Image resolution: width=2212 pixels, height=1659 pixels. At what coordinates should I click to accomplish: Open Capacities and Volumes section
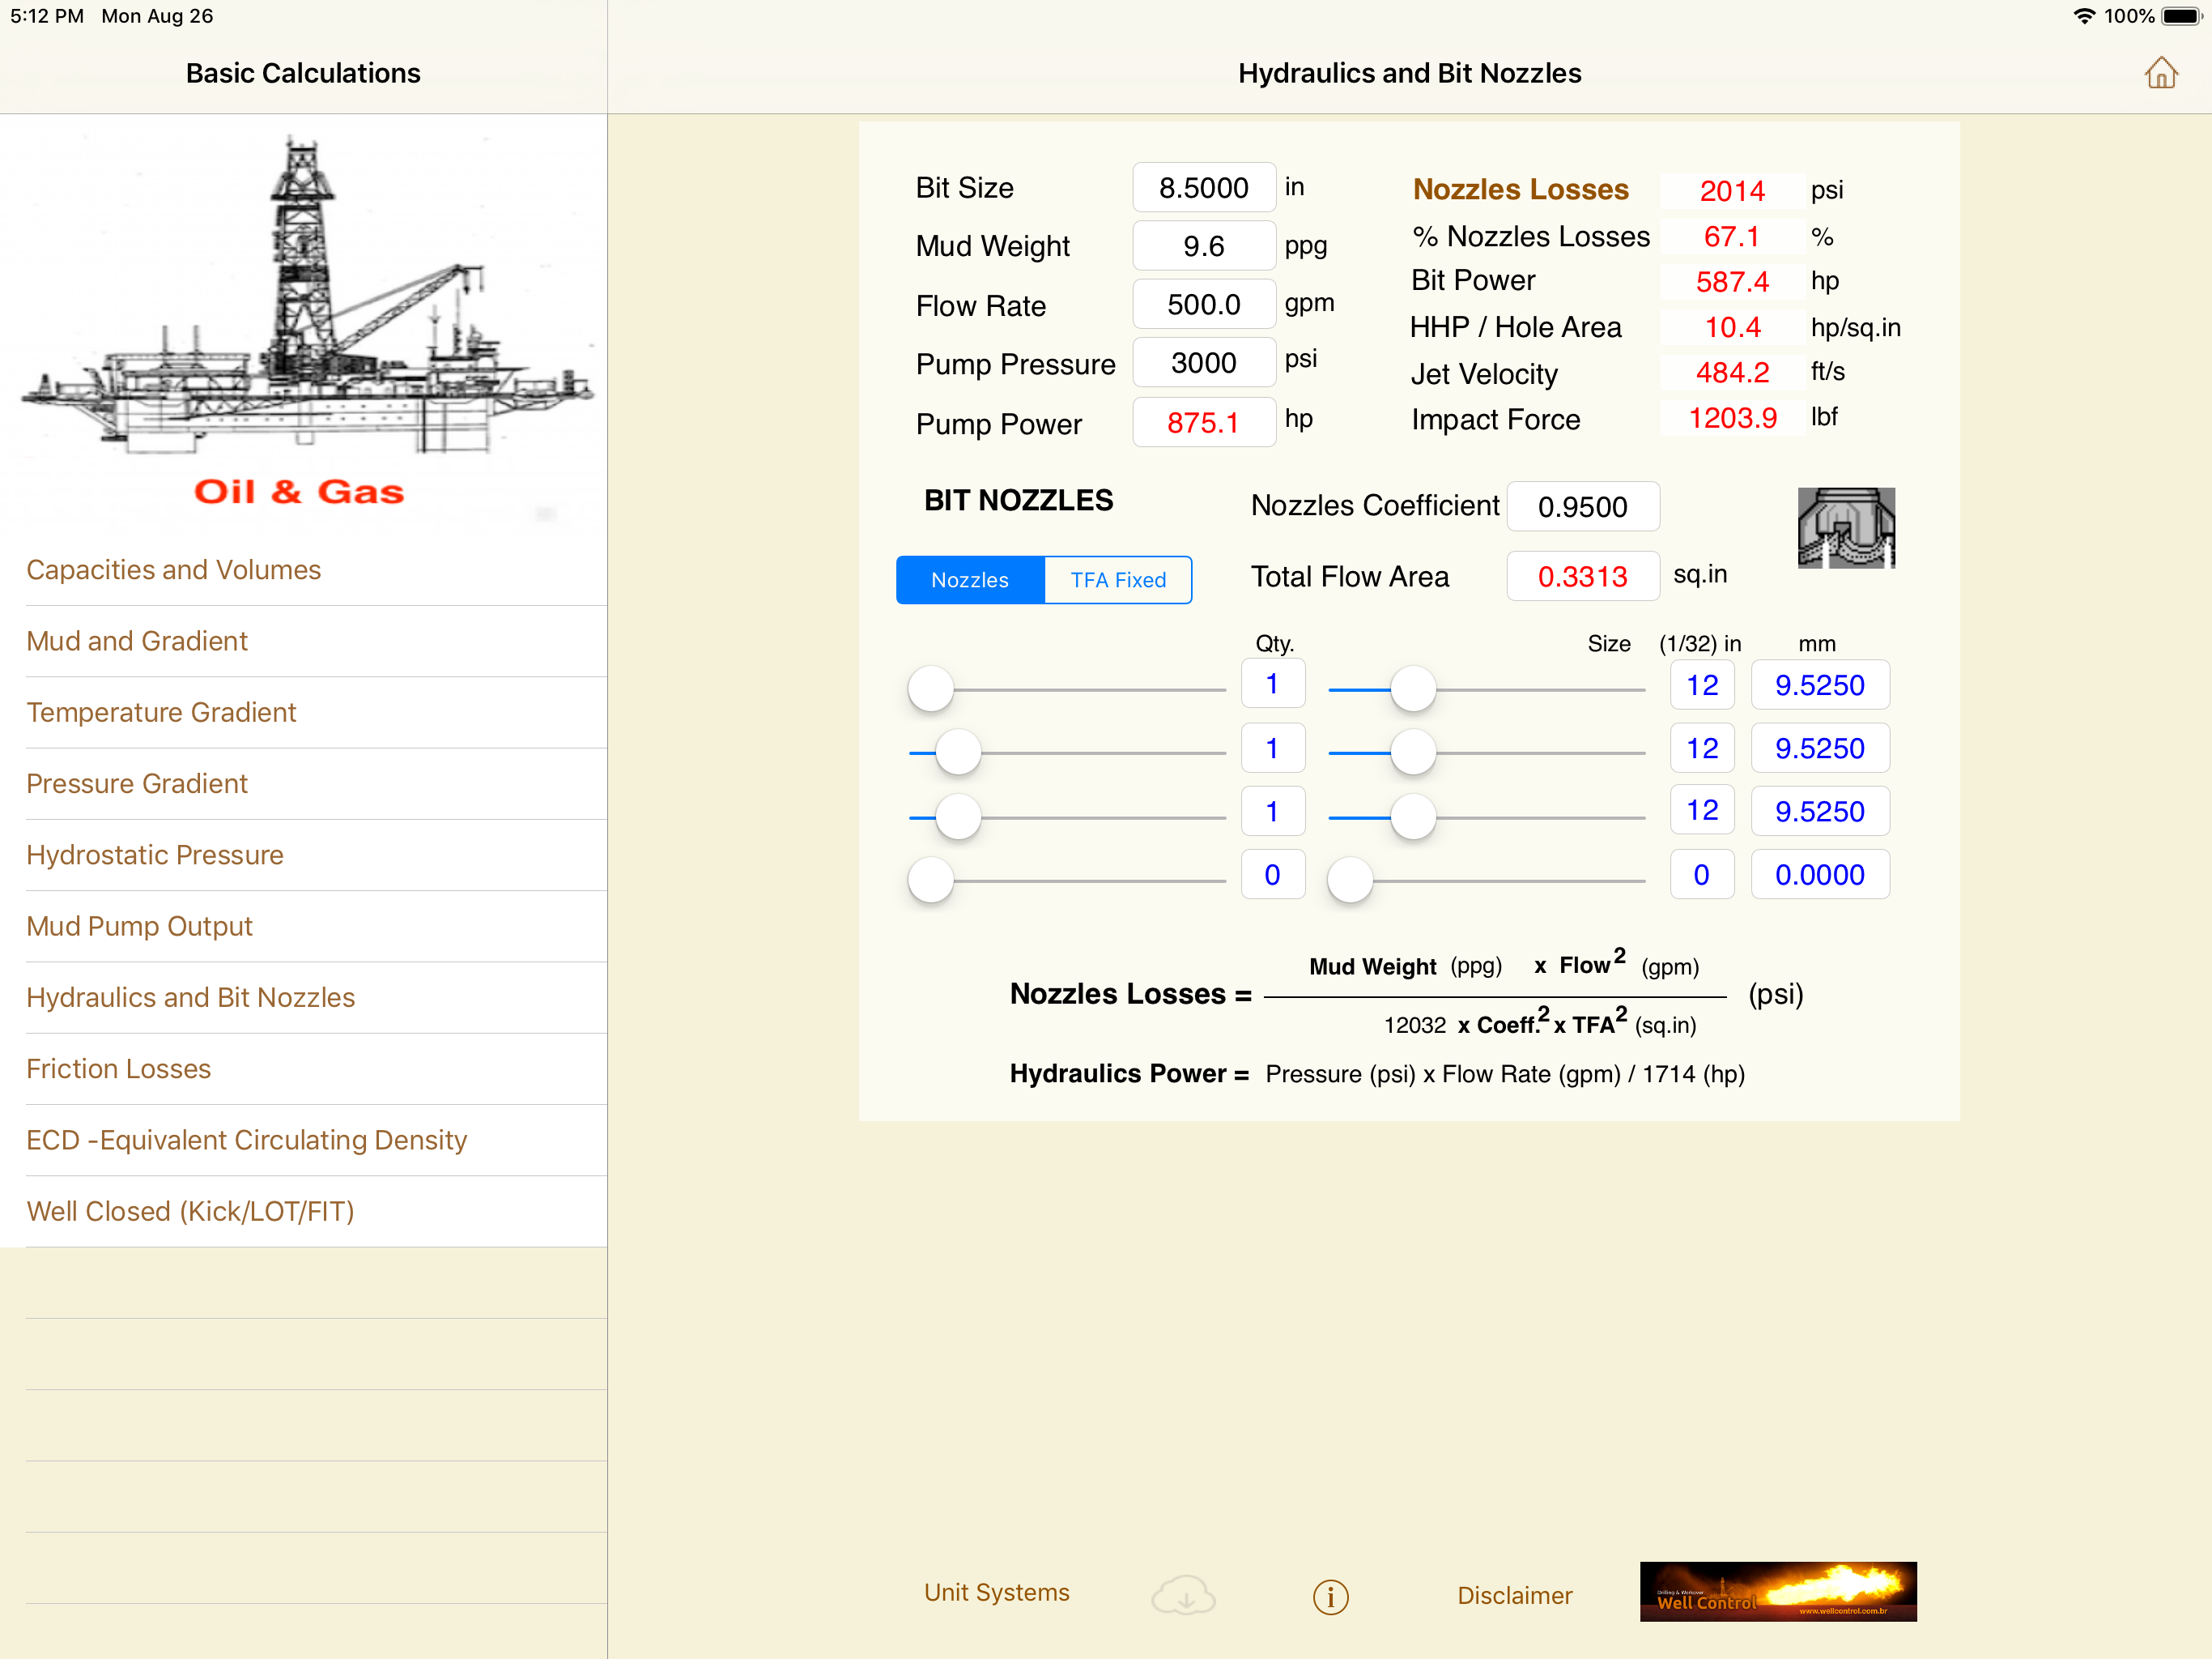[173, 569]
